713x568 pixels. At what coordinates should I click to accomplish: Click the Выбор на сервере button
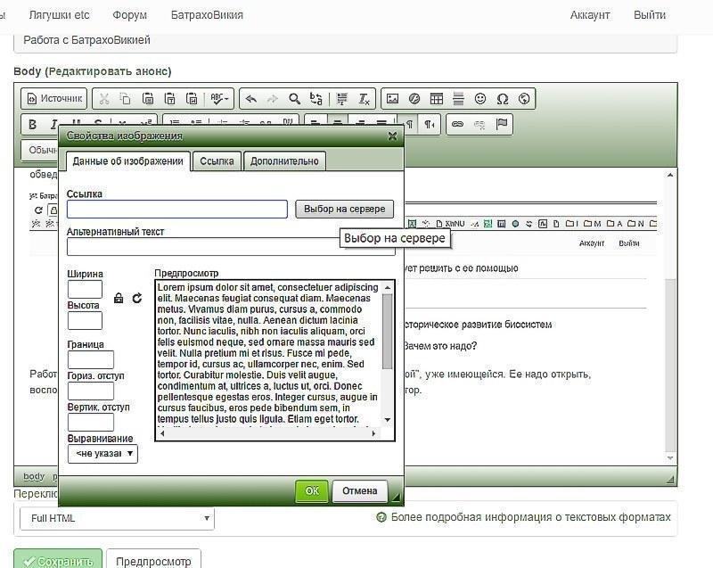coord(344,209)
